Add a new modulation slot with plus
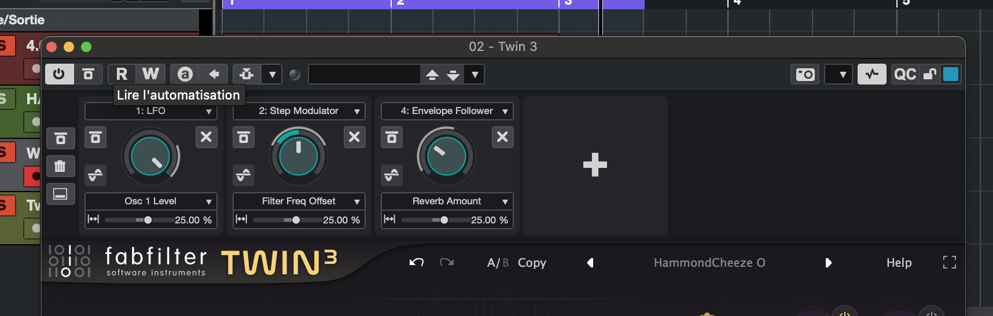The image size is (993, 316). click(595, 165)
